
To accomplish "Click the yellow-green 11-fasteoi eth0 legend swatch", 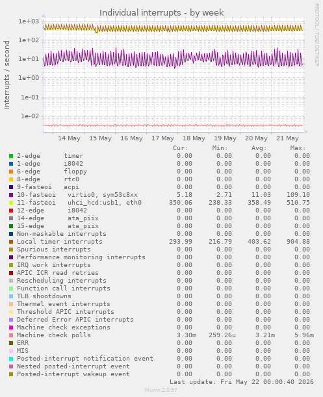I will (x=11, y=203).
